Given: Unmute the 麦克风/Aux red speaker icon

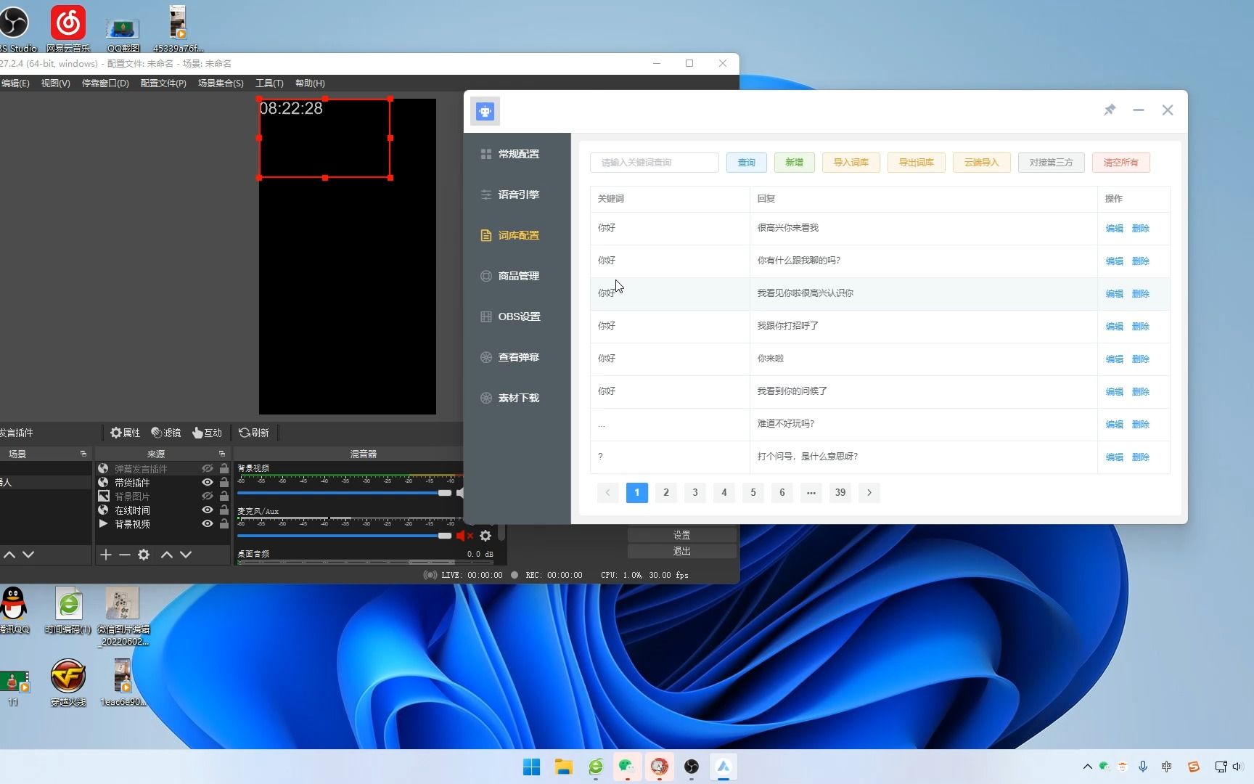Looking at the screenshot, I should (x=464, y=536).
